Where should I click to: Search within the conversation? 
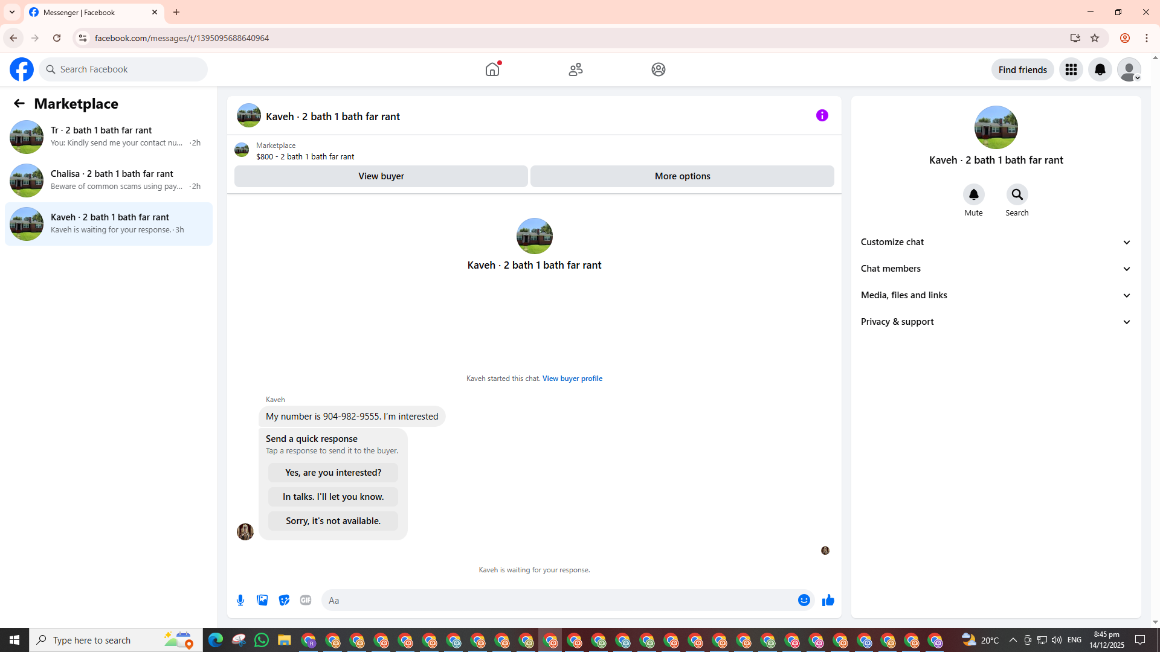click(1017, 195)
